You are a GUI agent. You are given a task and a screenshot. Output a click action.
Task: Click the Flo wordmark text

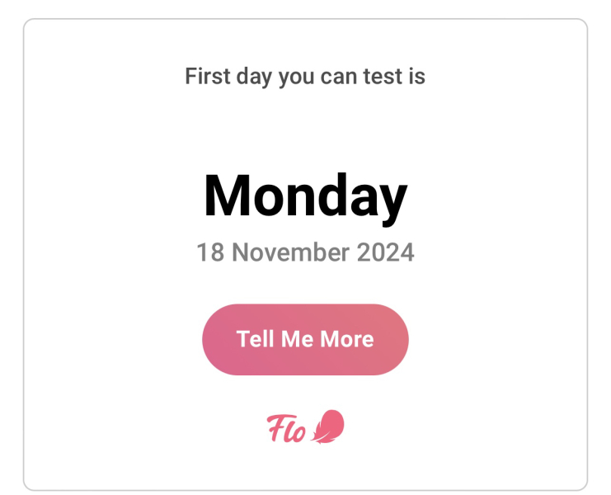pos(287,428)
